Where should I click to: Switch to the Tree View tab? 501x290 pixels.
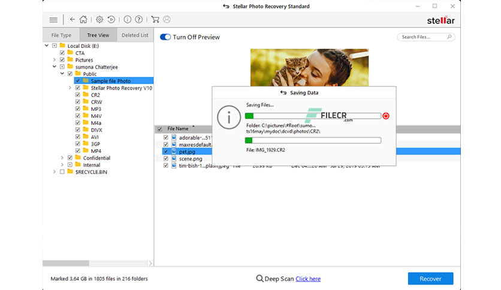98,35
